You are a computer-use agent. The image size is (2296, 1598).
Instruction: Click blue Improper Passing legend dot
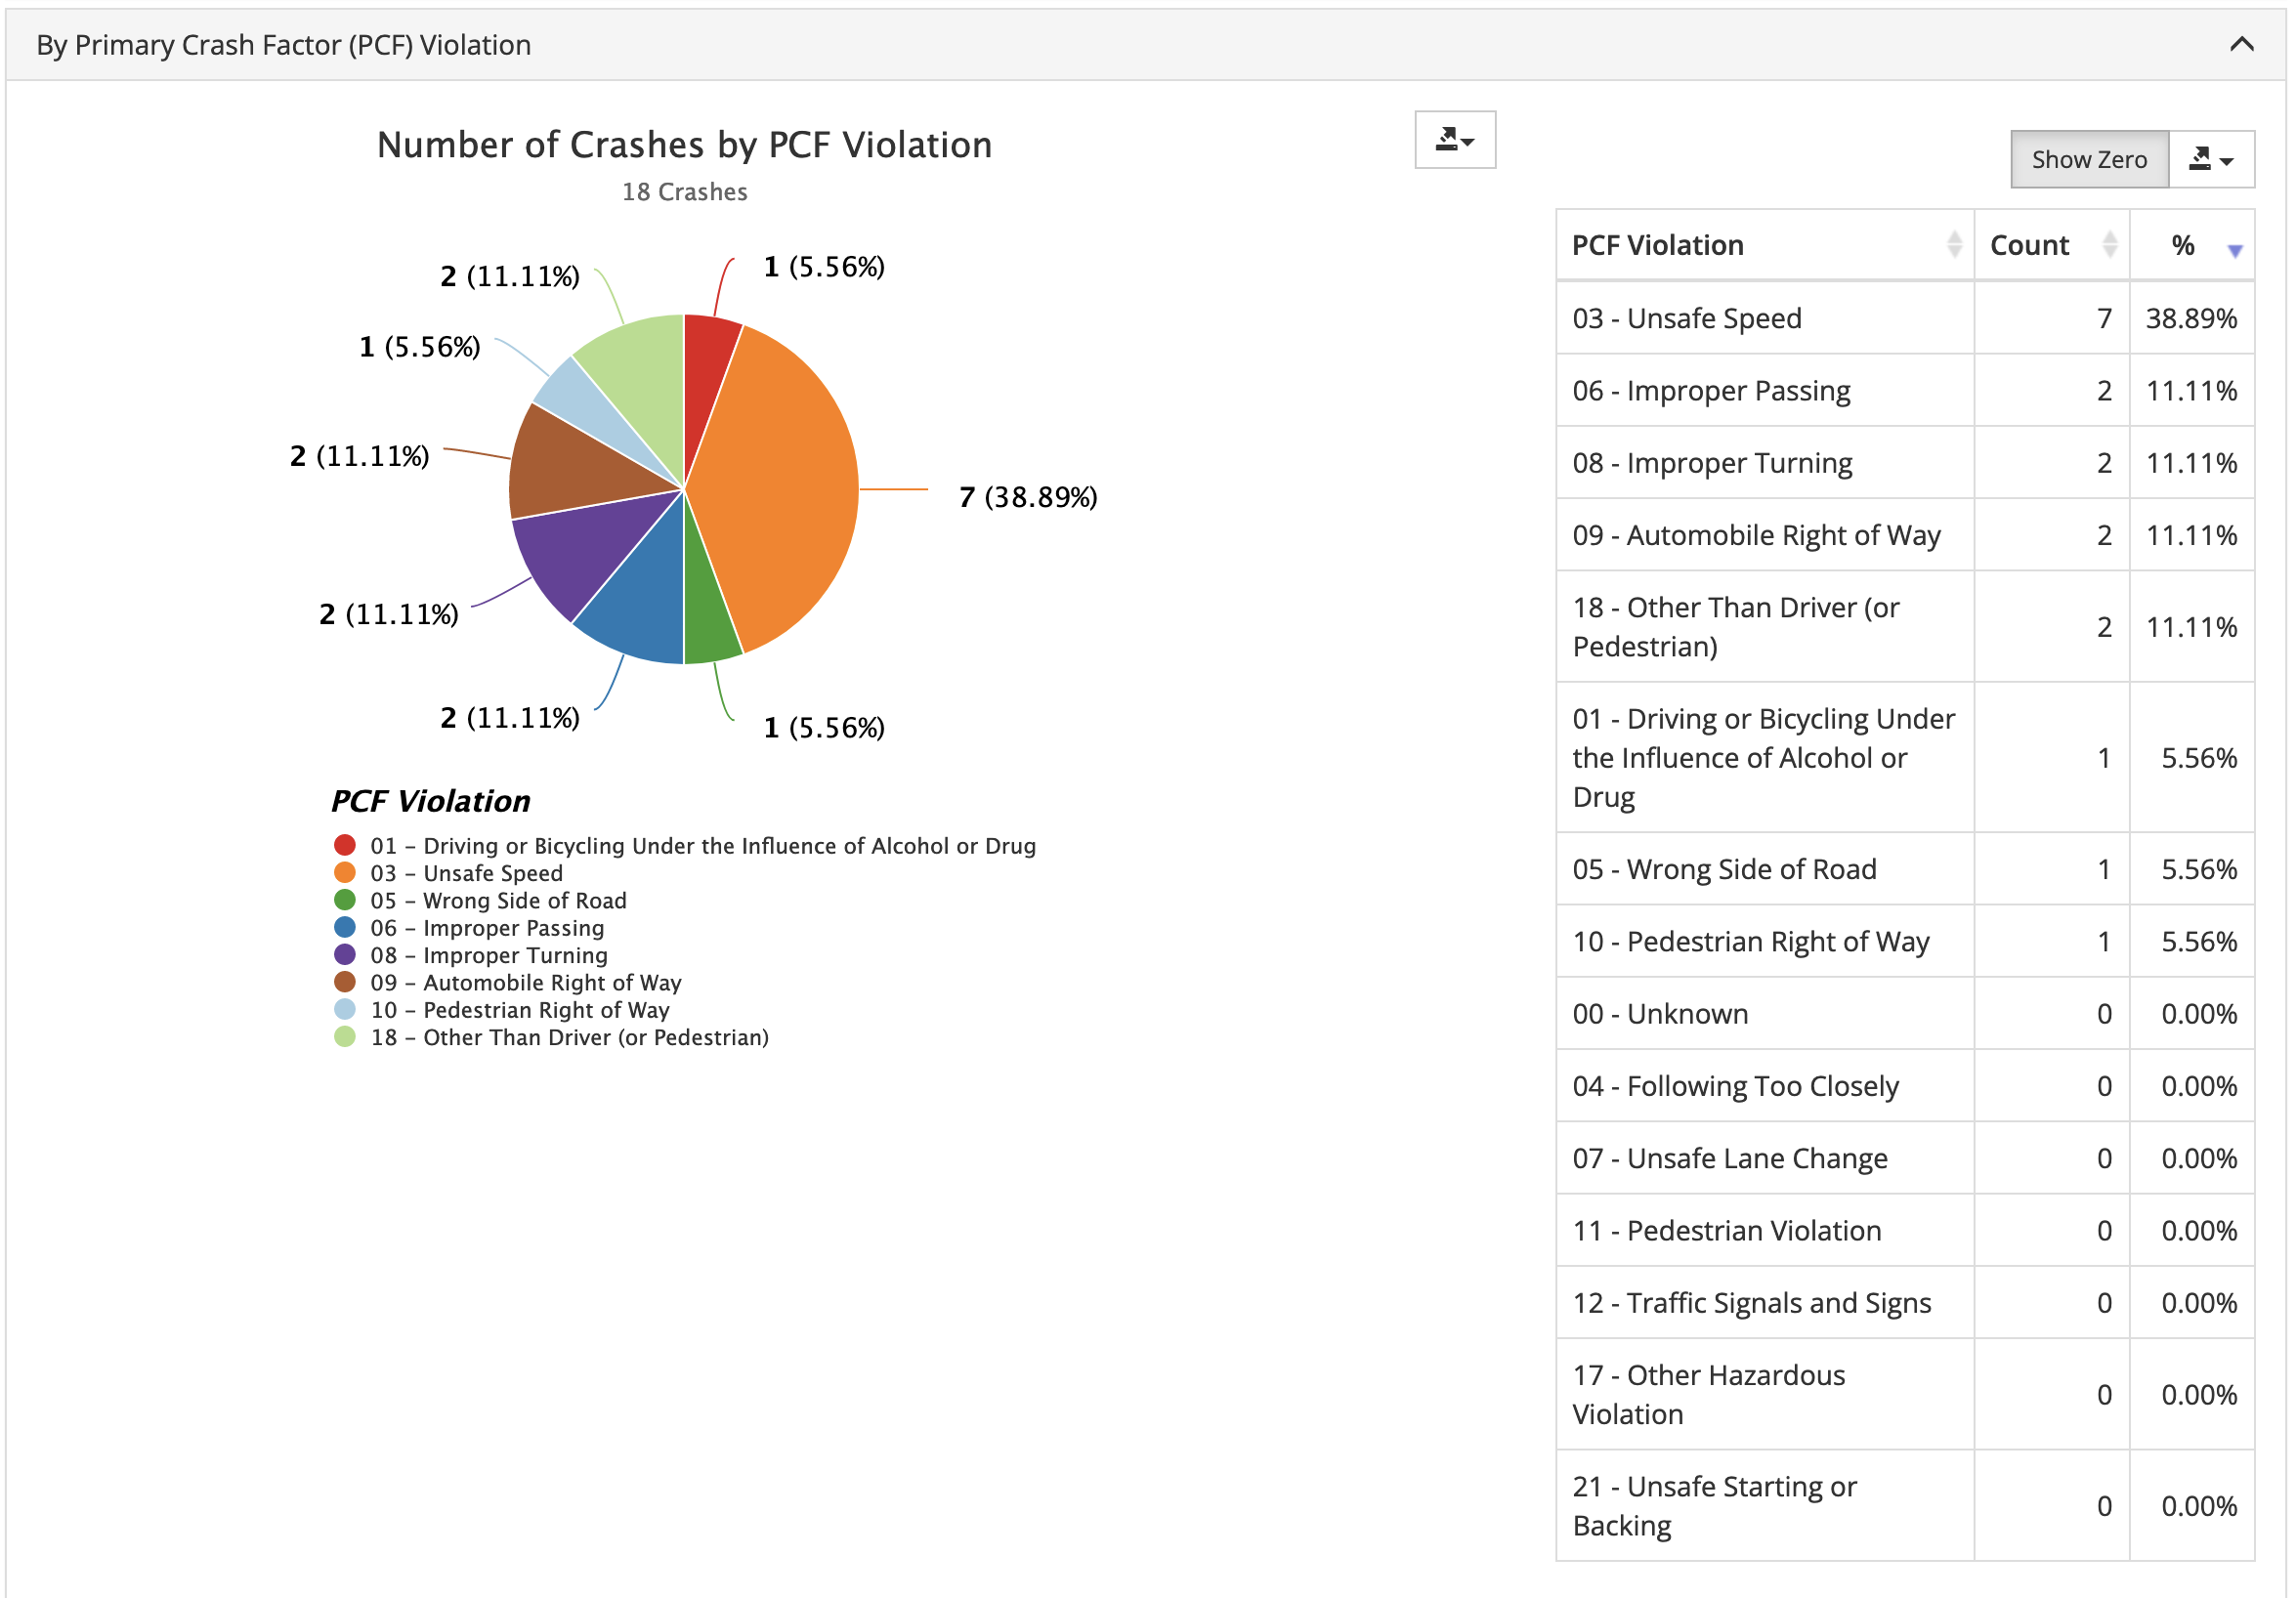coord(345,928)
